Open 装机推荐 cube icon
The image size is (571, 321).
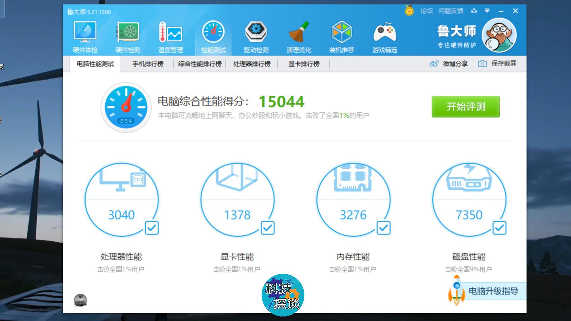pos(342,32)
